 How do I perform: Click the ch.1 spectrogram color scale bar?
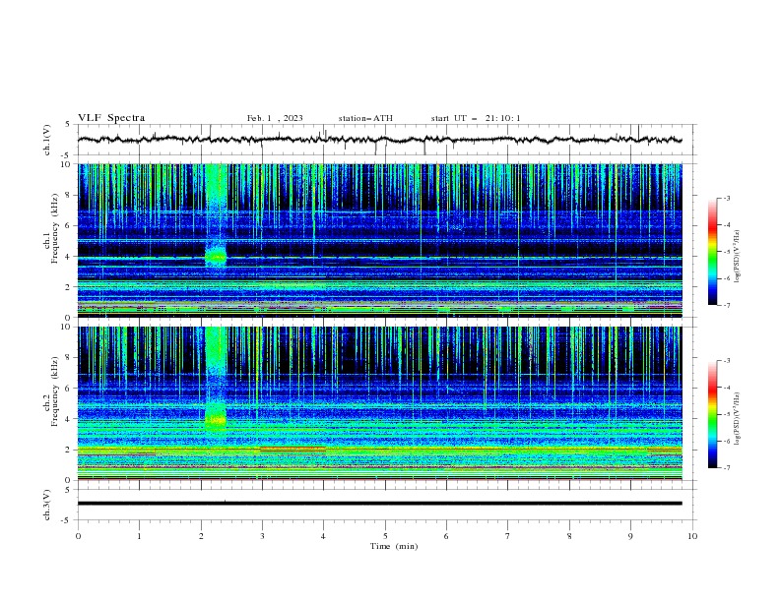tap(712, 251)
